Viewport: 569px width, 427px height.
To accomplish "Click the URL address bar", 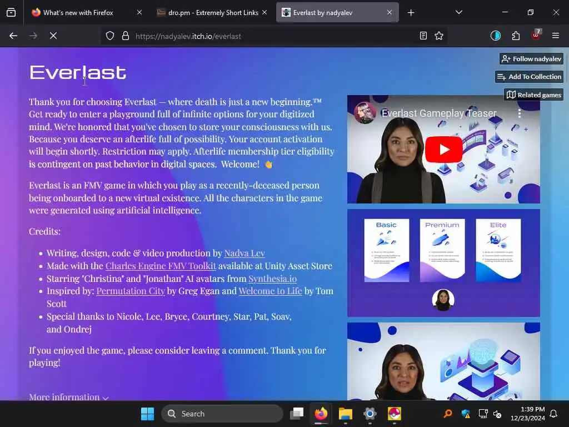I will [274, 36].
